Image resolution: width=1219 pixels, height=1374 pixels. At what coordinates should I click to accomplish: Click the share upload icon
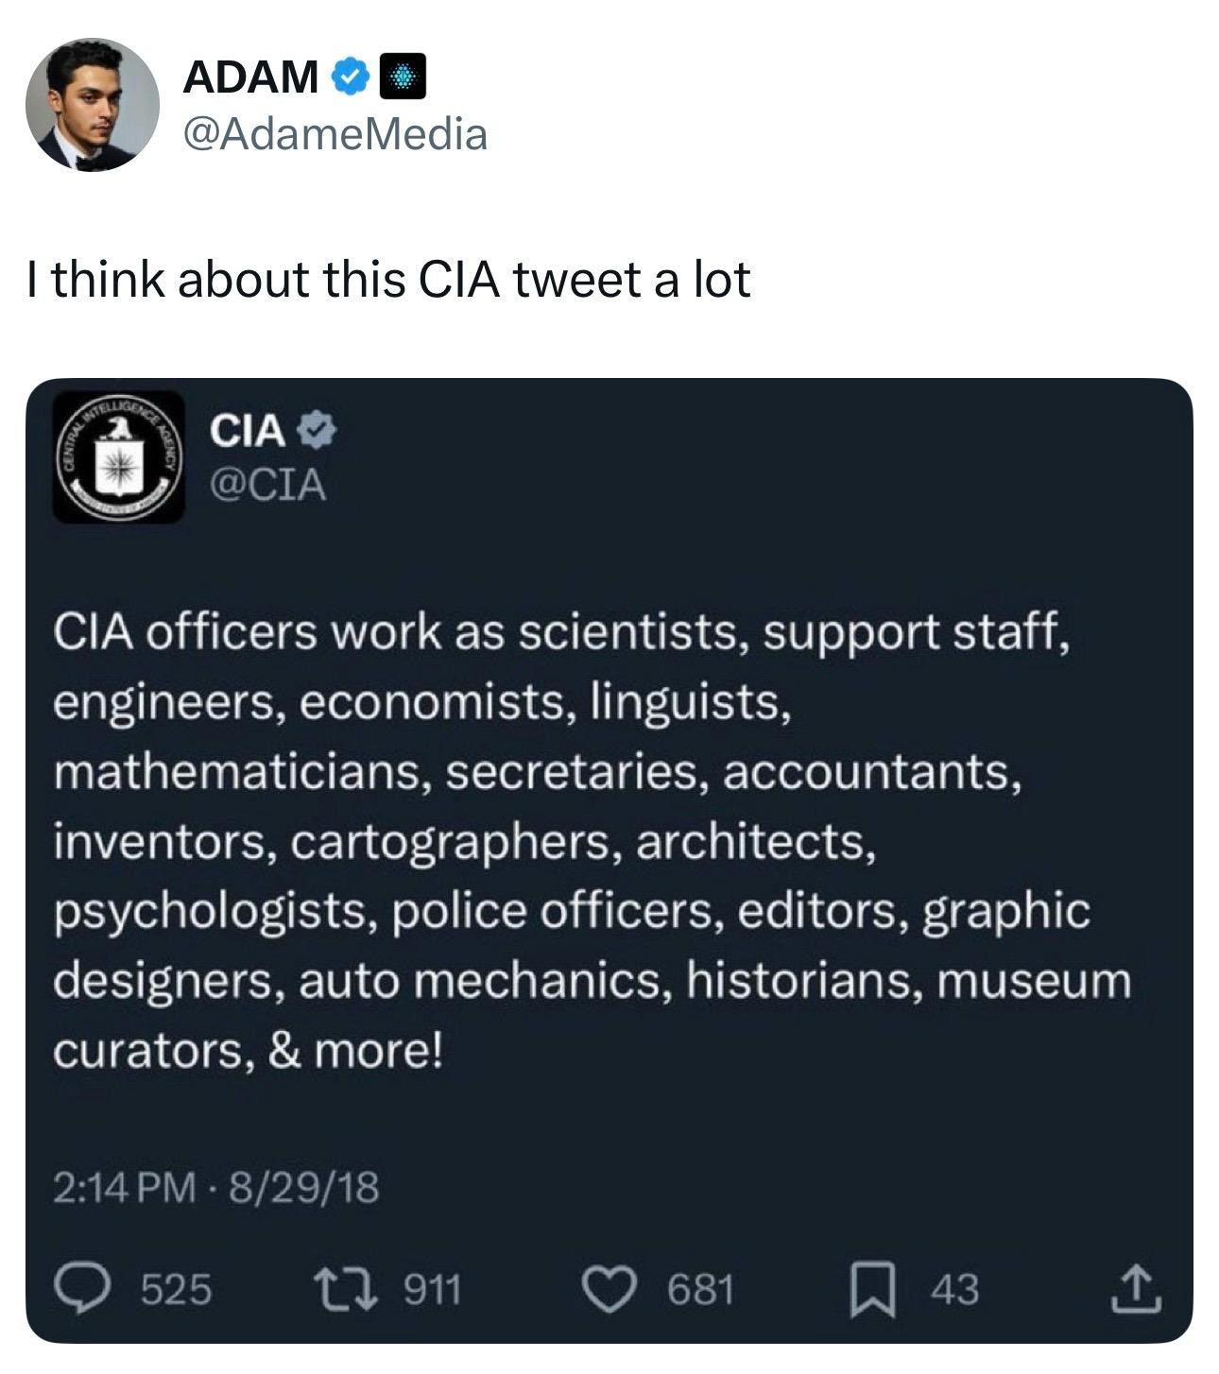click(x=1135, y=1289)
